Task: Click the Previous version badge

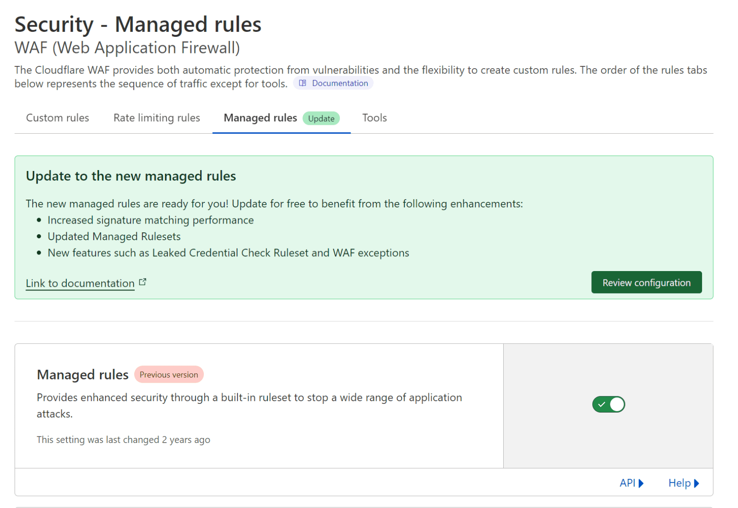Action: pos(169,374)
